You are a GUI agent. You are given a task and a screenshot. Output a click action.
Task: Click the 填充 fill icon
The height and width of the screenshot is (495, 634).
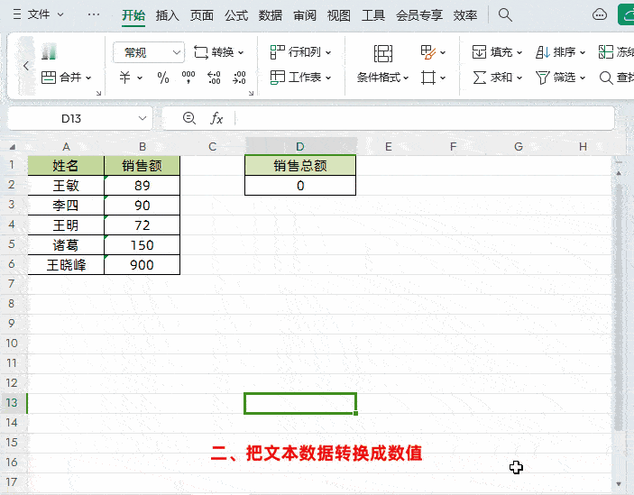pyautogui.click(x=479, y=52)
